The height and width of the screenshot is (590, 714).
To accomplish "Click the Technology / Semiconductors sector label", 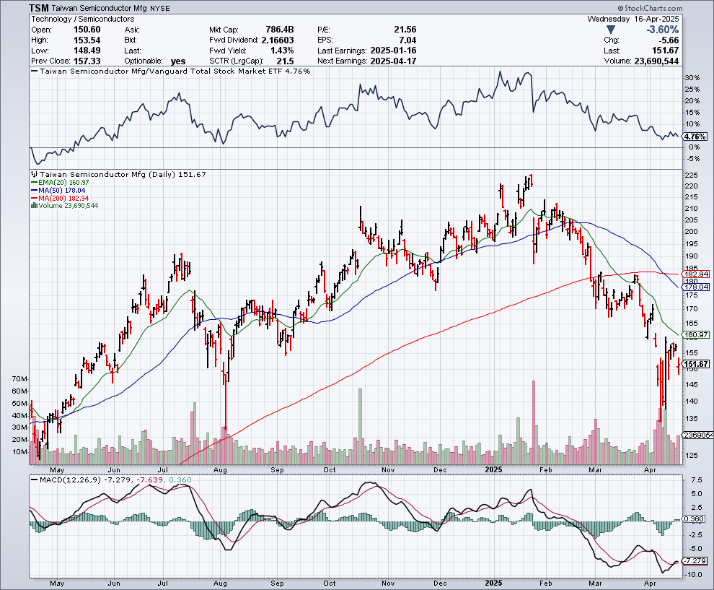I will click(82, 19).
